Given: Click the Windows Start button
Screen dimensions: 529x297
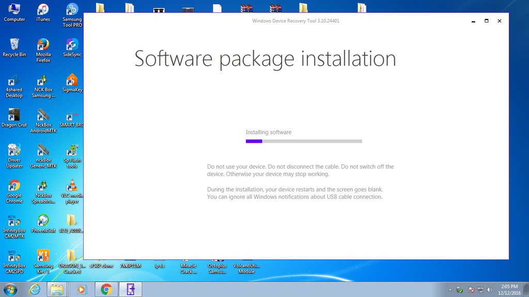Looking at the screenshot, I should tap(10, 289).
